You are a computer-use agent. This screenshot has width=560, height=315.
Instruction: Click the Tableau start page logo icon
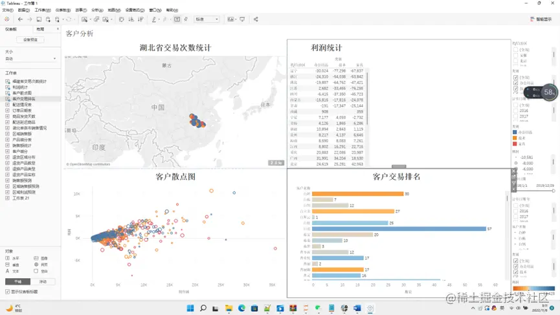point(6,19)
